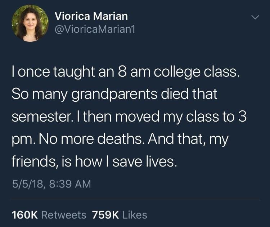Click the bold 160K retweet count
The height and width of the screenshot is (227, 270).
pyautogui.click(x=25, y=215)
